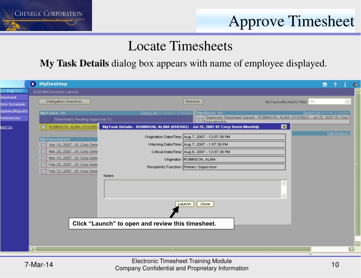Screen dimensions: 361x278
Task: Select the Apr 10, 2007 timesheet checkbox
Action: point(43,145)
